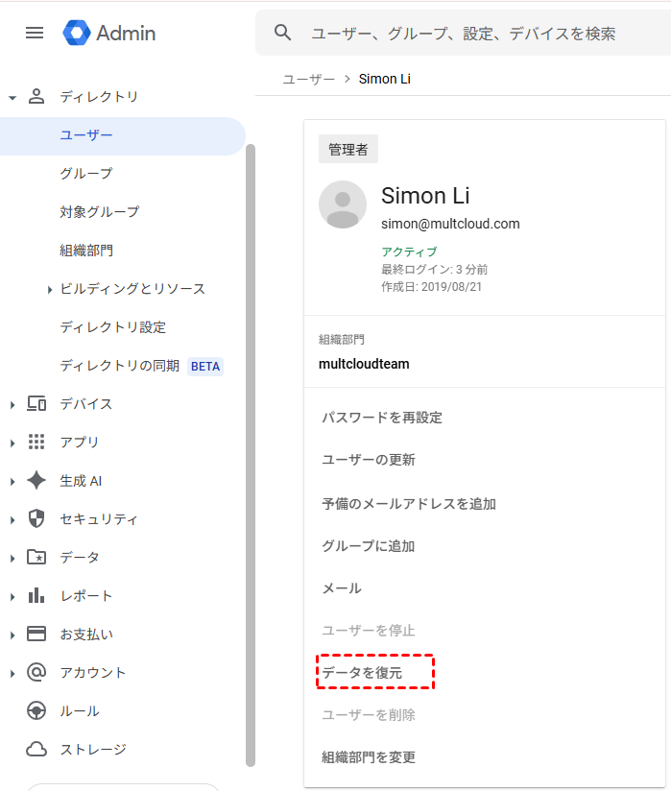671x791 pixels.
Task: Click the search input field
Action: [463, 34]
